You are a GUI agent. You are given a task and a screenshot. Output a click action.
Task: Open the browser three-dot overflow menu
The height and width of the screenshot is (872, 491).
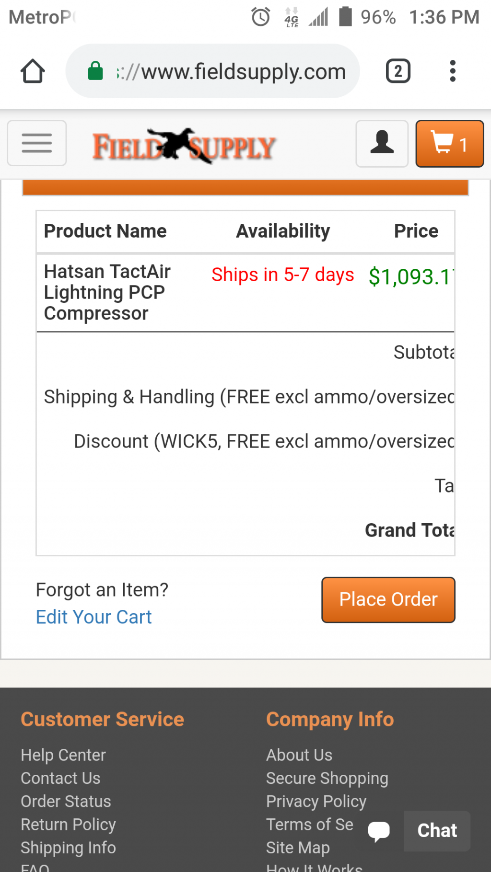coord(452,71)
